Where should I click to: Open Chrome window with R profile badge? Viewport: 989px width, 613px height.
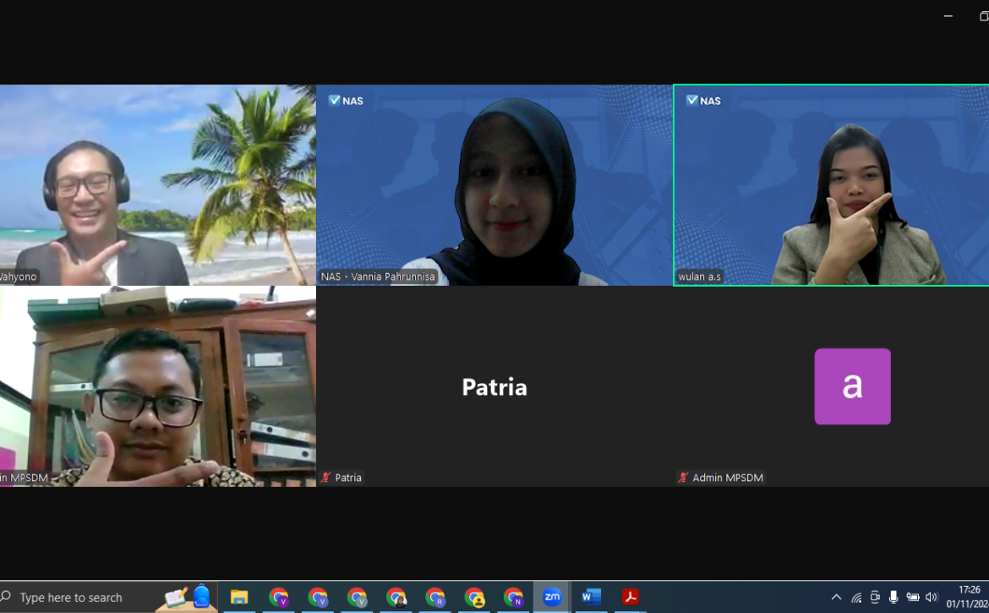435,597
